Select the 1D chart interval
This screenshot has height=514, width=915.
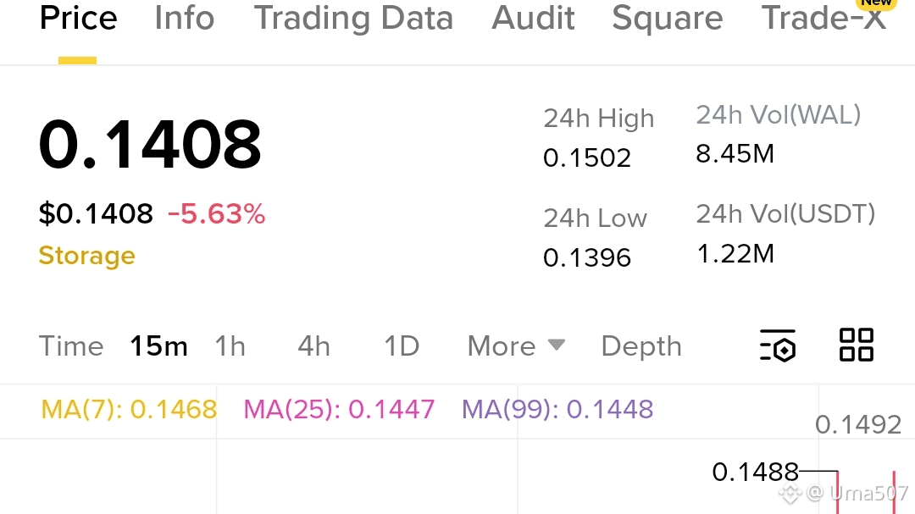(x=402, y=346)
